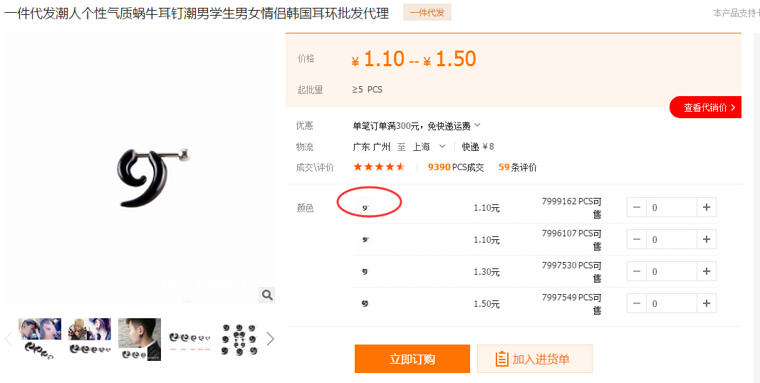Screen dimensions: 760x383
Task: Decrease quantity for the first color row
Action: (x=637, y=207)
